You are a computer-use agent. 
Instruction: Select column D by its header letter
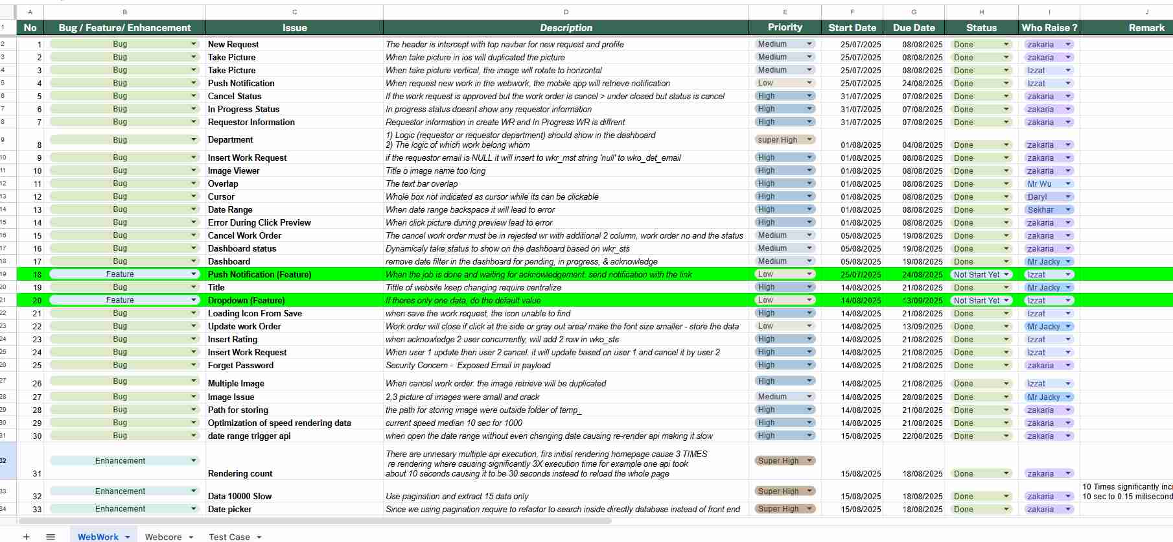pyautogui.click(x=566, y=12)
